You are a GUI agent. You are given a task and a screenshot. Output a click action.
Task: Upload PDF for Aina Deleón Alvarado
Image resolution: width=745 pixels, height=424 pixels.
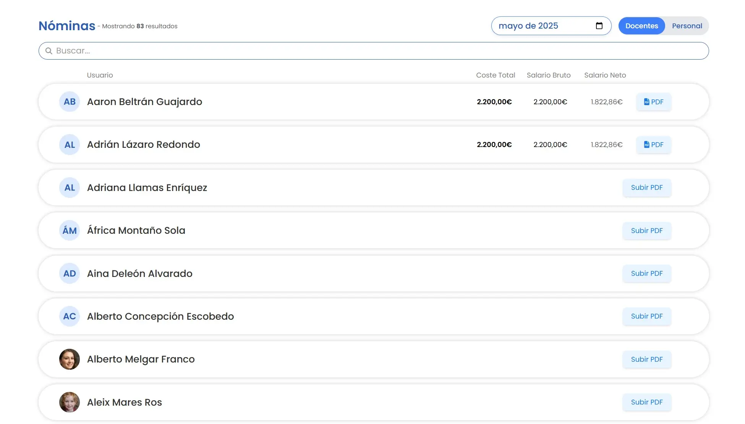(646, 273)
